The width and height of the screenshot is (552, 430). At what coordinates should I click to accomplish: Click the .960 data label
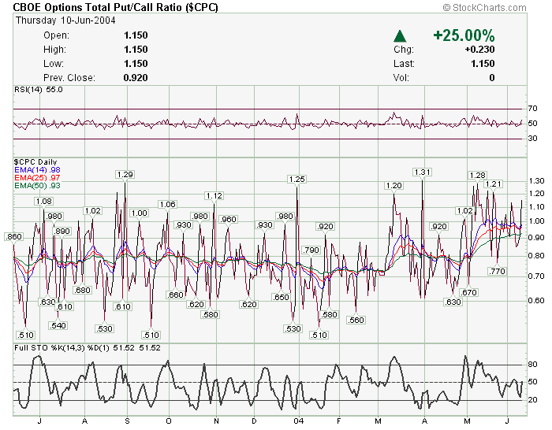228,220
